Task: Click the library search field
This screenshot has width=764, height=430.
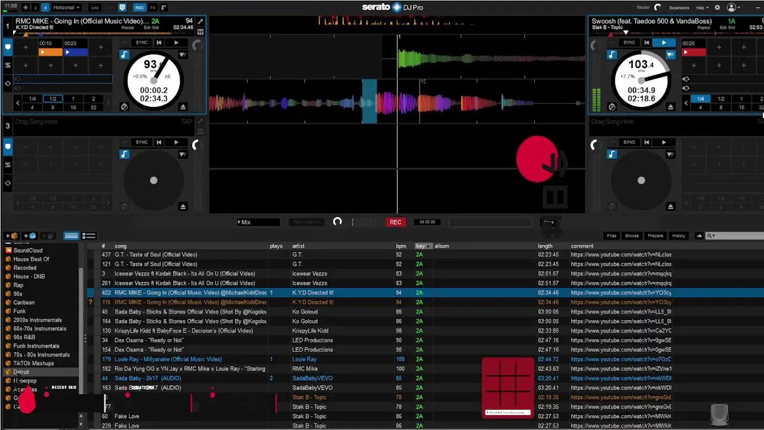Action: tap(735, 236)
